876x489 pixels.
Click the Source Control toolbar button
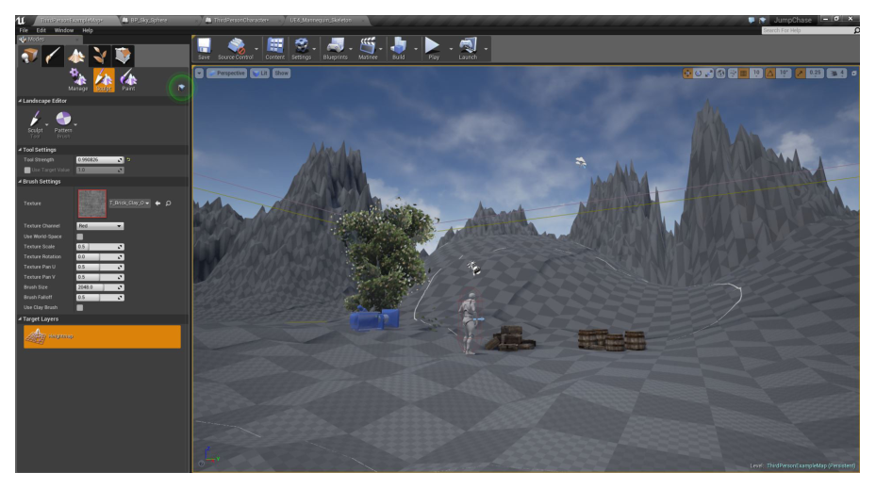[235, 49]
